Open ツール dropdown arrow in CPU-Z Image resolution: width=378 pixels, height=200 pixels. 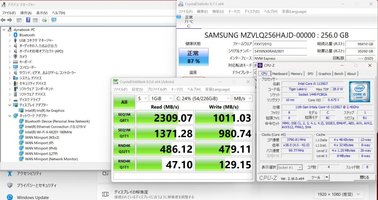(x=327, y=178)
